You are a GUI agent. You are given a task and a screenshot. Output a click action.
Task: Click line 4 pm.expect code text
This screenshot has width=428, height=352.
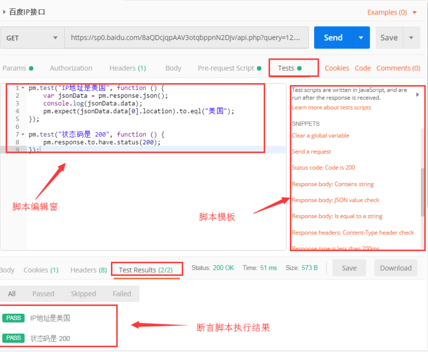[139, 111]
